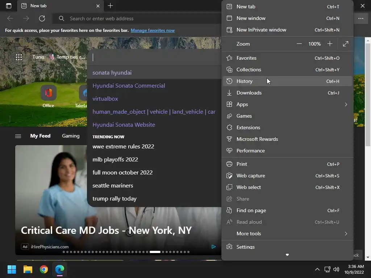Open History from the menu
This screenshot has height=278, width=371.
tap(287, 81)
